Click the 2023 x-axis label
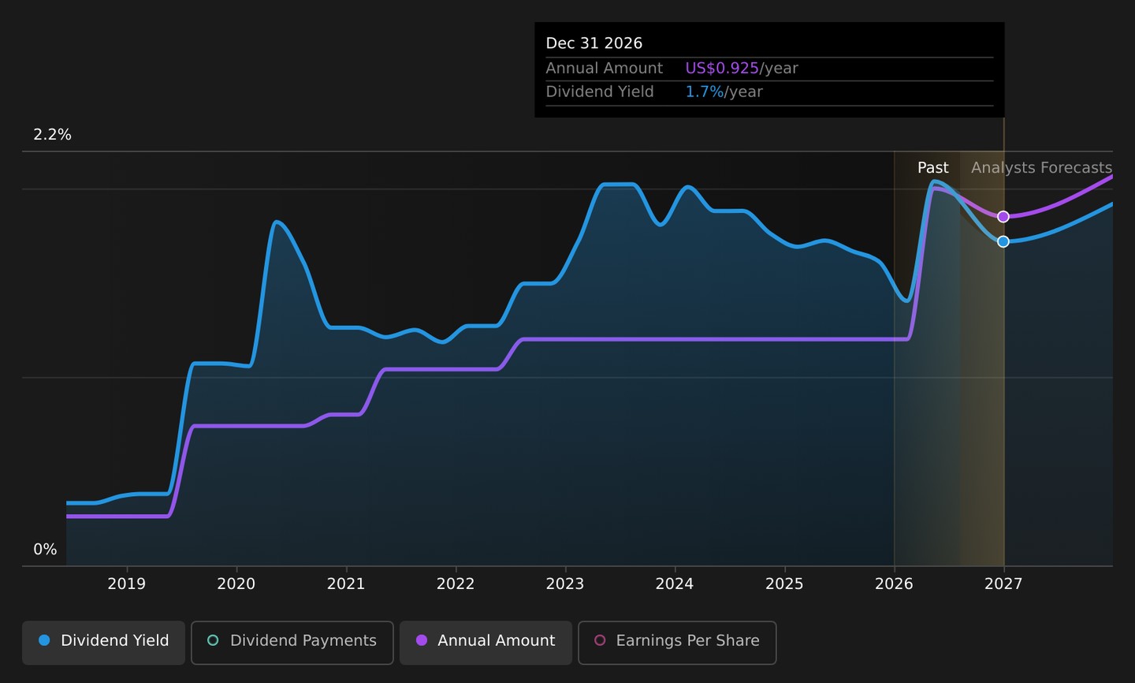Image resolution: width=1135 pixels, height=683 pixels. 565,584
